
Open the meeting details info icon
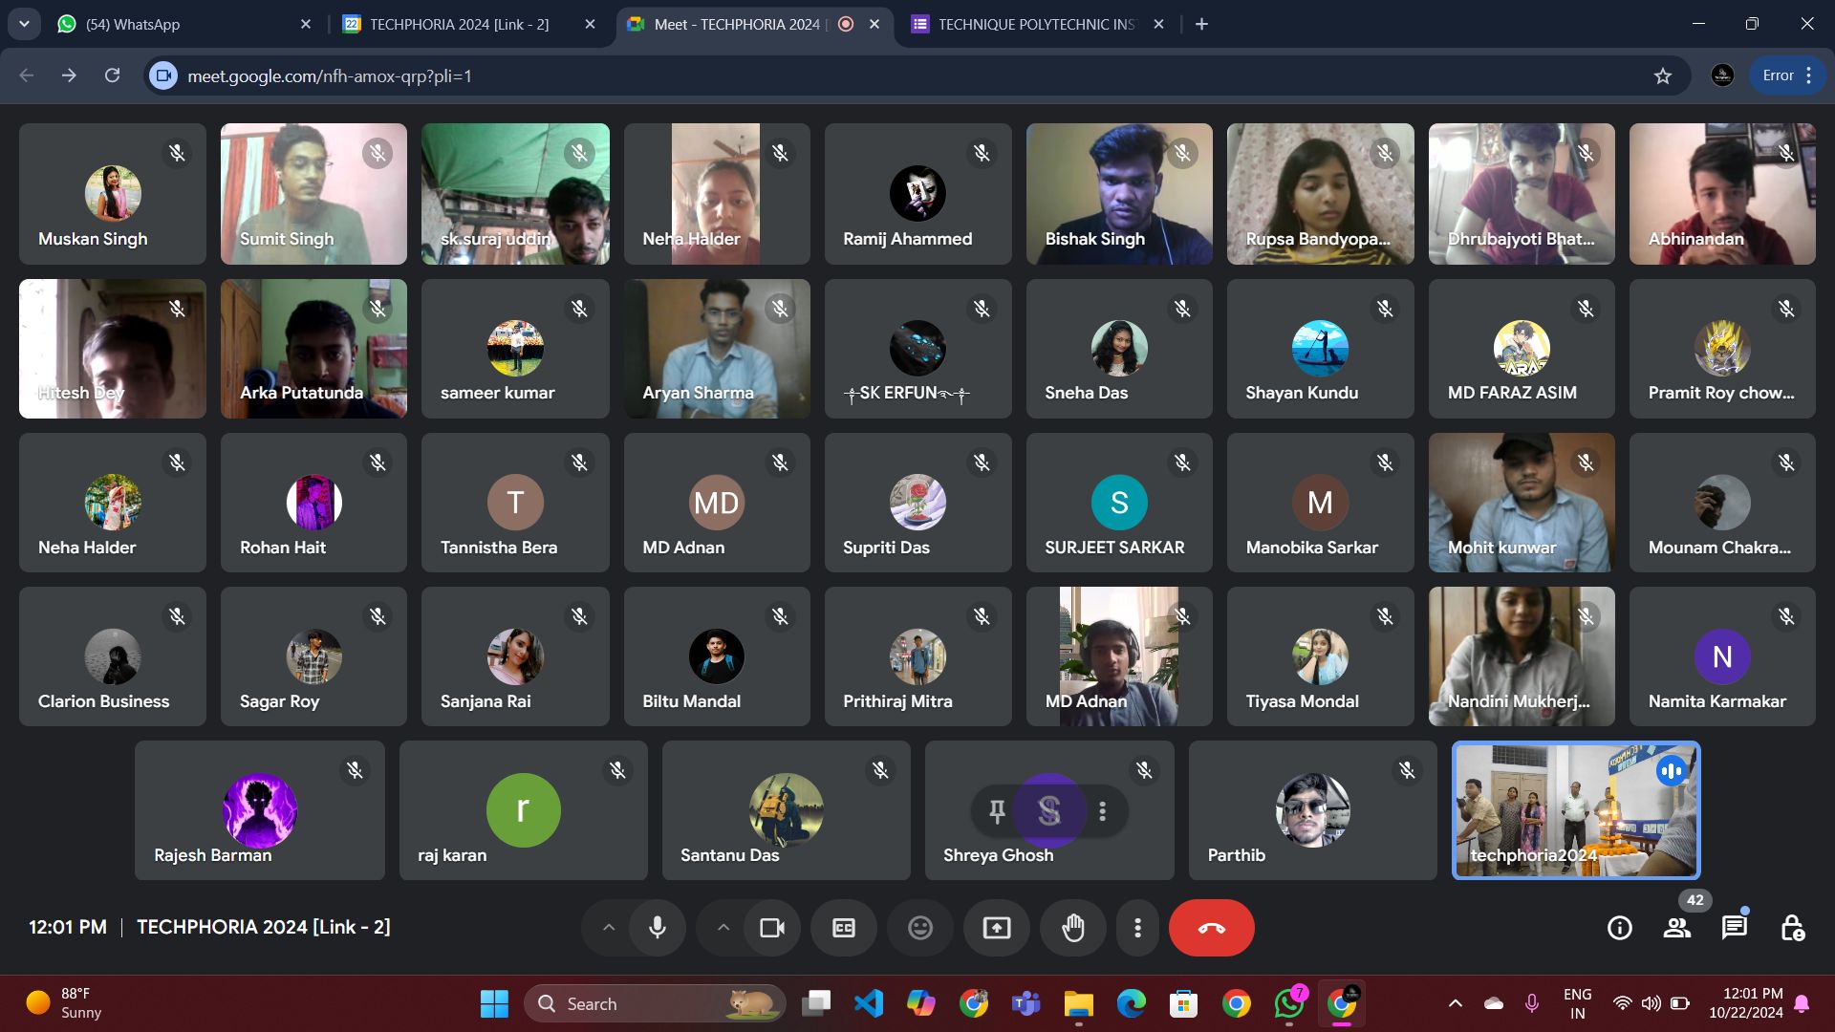click(x=1619, y=928)
